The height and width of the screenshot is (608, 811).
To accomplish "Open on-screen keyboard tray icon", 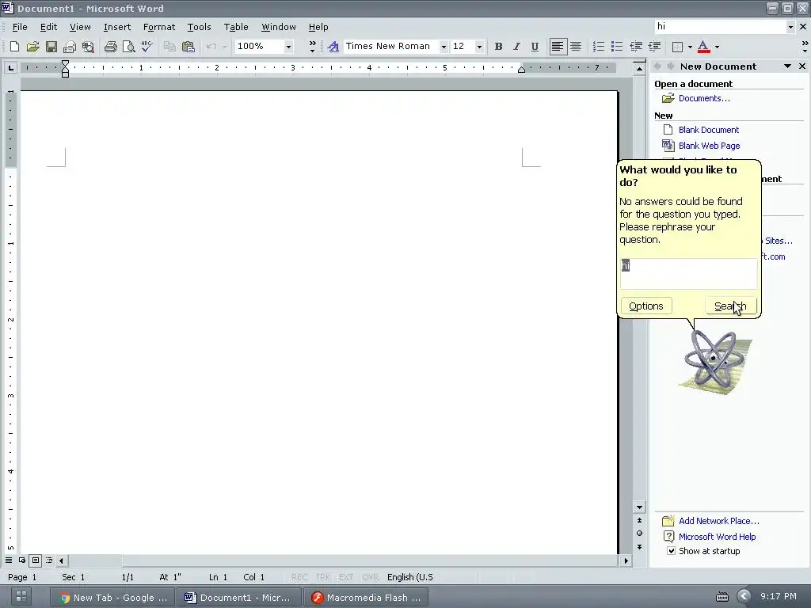I will pos(722,597).
